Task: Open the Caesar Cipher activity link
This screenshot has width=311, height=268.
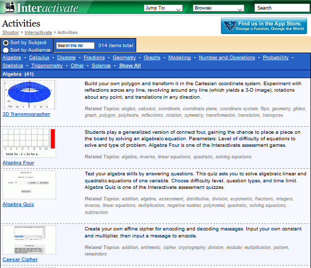Action: click(x=20, y=259)
